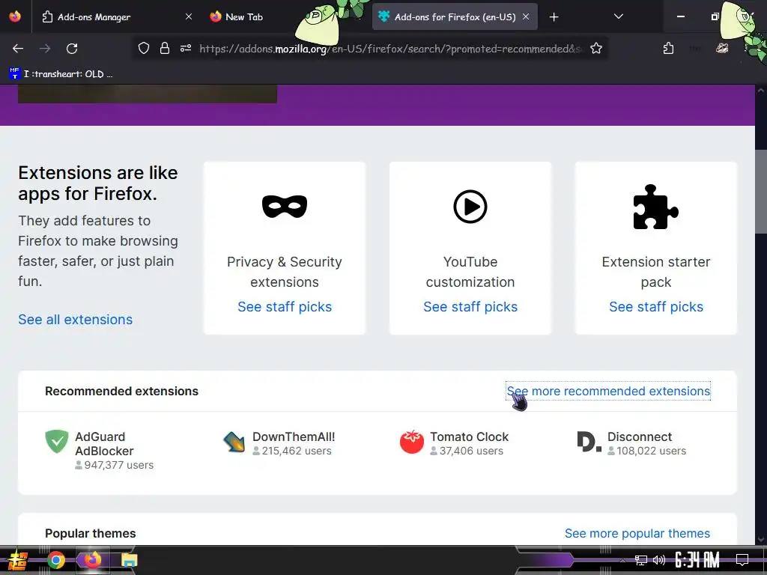Click the Extension starter pack puzzle icon
Screen dimensions: 767x575
655,207
